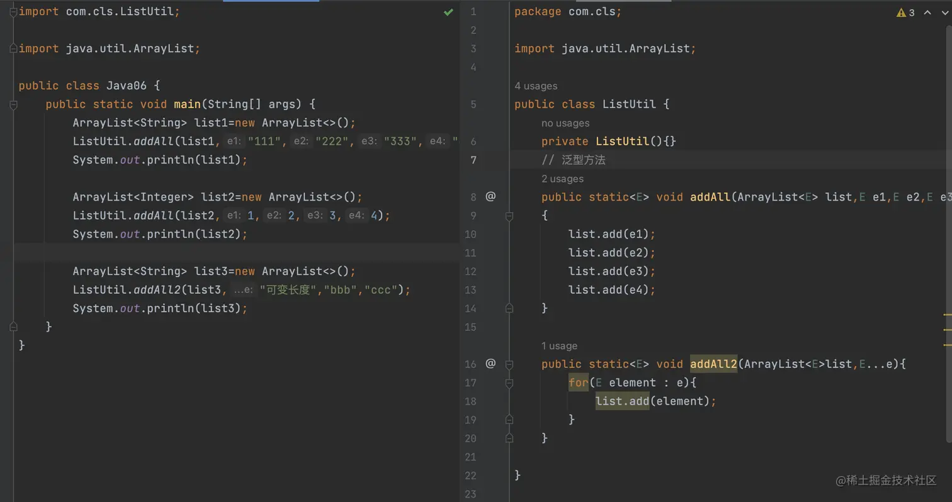The width and height of the screenshot is (952, 502).
Task: Open the '4 usages' hint above ListUtil class
Action: pyautogui.click(x=536, y=86)
